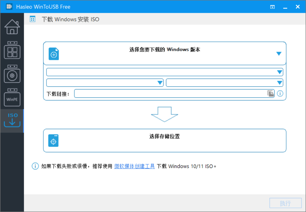Open the lower-right dropdown under version
Image resolution: width=306 pixels, height=212 pixels.
pos(224,83)
